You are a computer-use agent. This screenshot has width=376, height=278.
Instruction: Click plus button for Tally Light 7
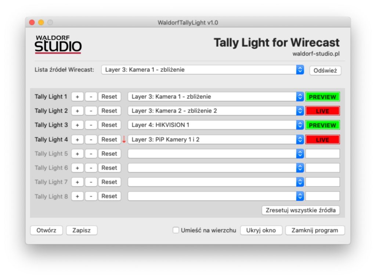pos(77,182)
